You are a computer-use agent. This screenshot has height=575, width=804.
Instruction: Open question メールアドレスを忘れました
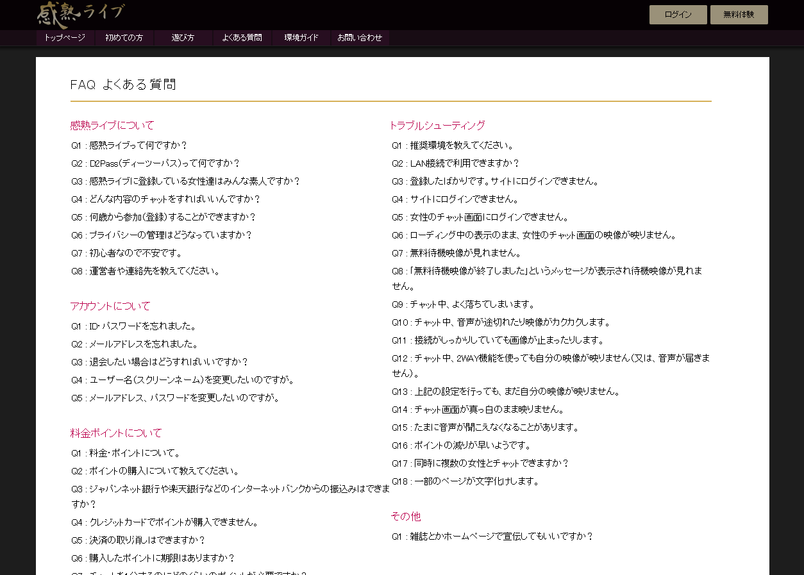coord(135,344)
